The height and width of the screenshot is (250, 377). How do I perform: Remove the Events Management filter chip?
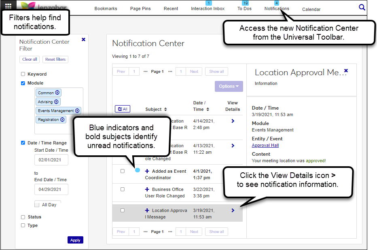[76, 110]
